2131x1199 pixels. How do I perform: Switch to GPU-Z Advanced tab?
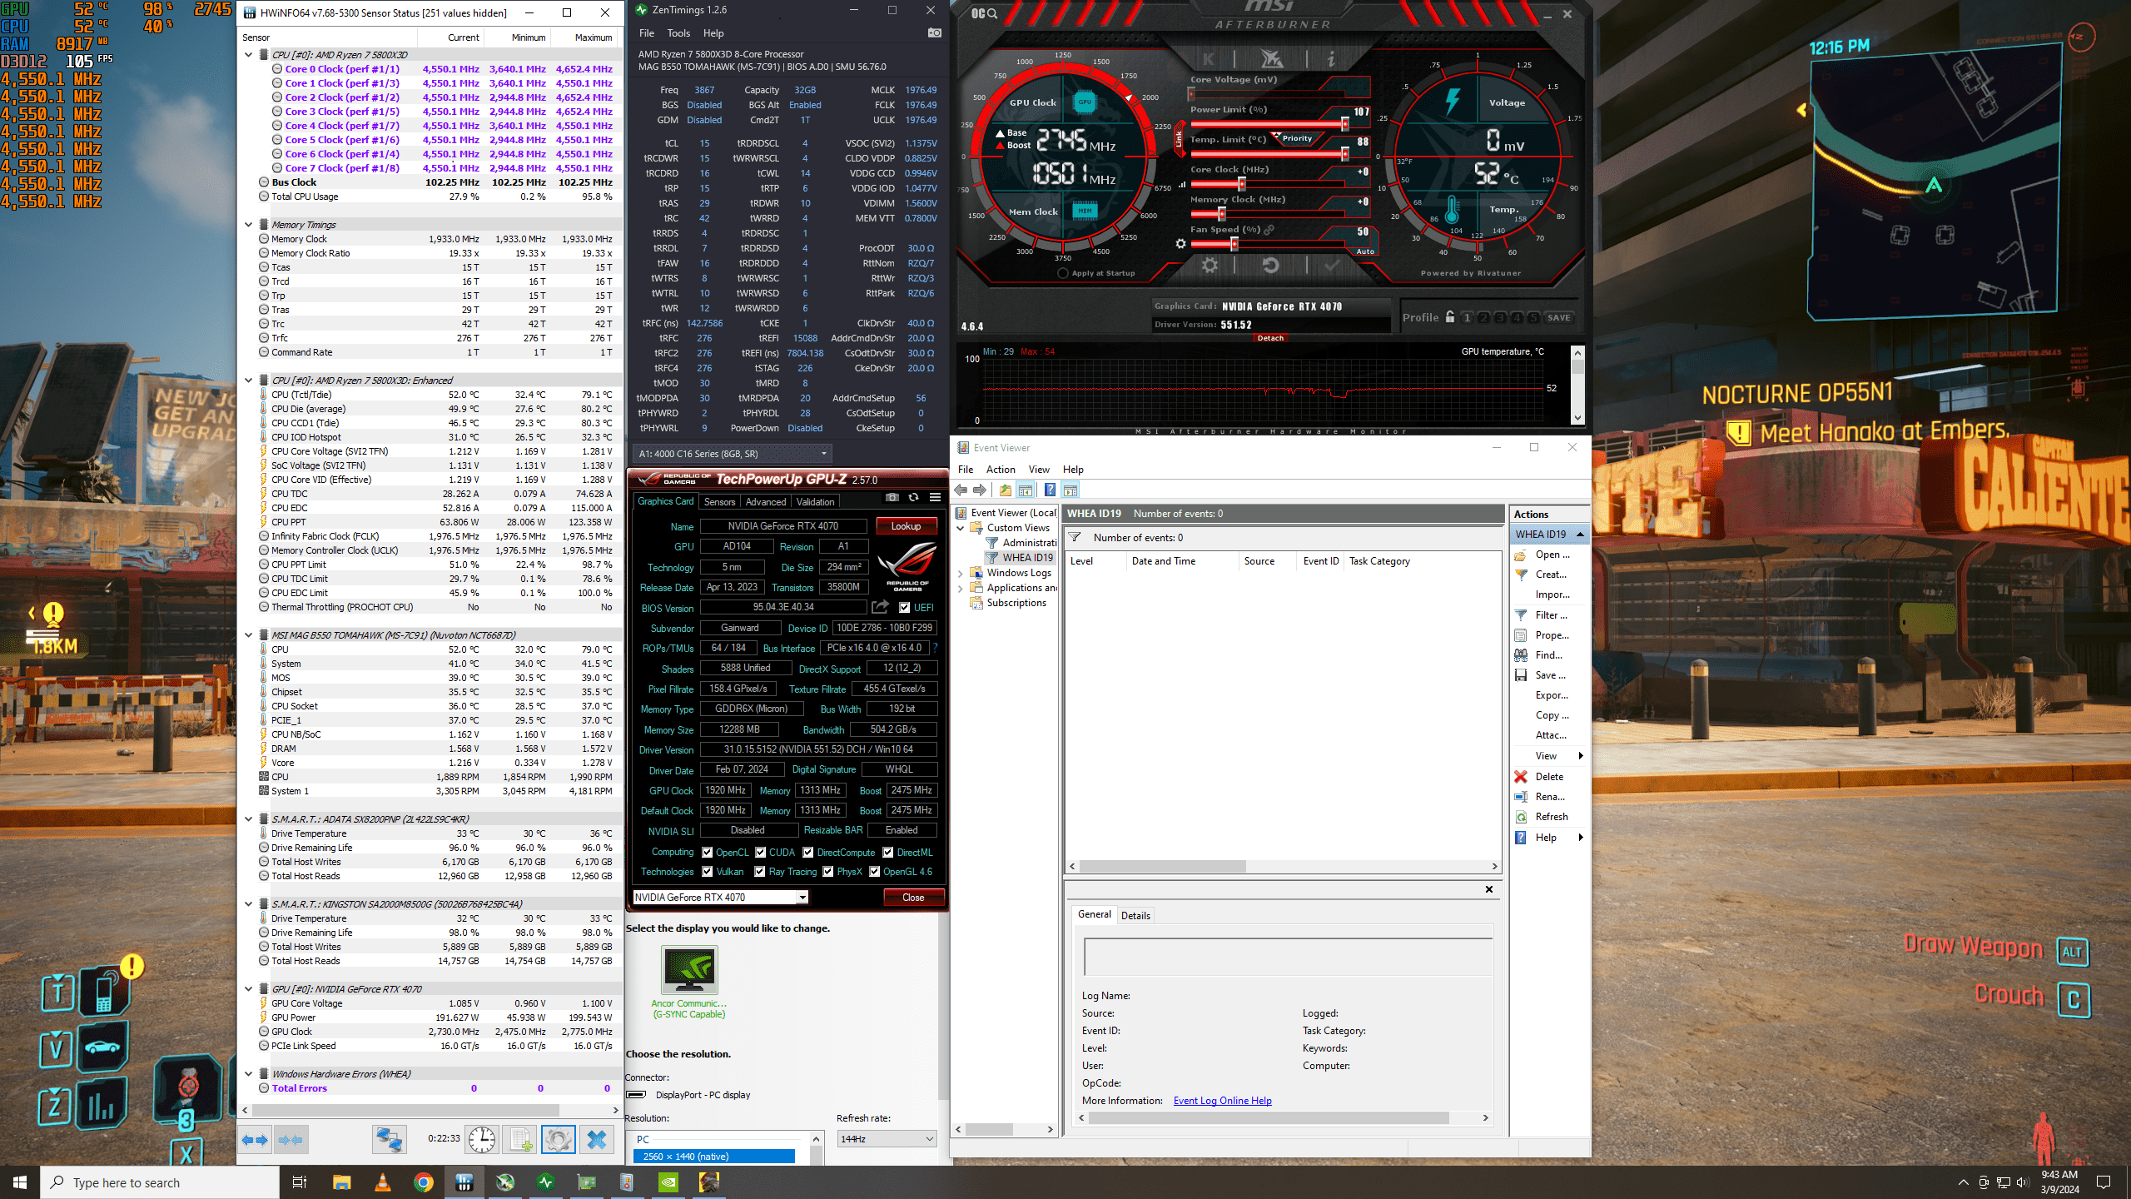tap(766, 502)
